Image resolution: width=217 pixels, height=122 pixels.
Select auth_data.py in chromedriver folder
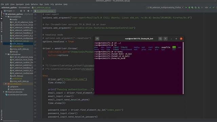click(x=18, y=44)
